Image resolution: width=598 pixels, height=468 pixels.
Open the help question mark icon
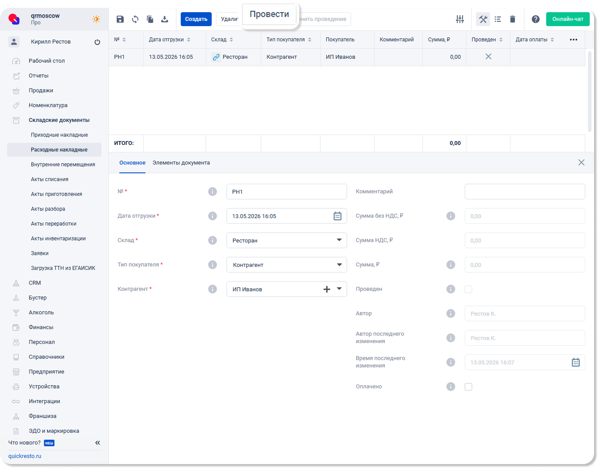536,19
